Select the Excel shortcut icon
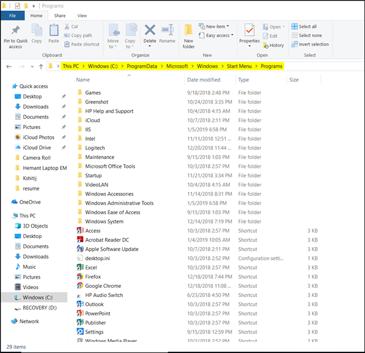The image size is (365, 353). 80,267
